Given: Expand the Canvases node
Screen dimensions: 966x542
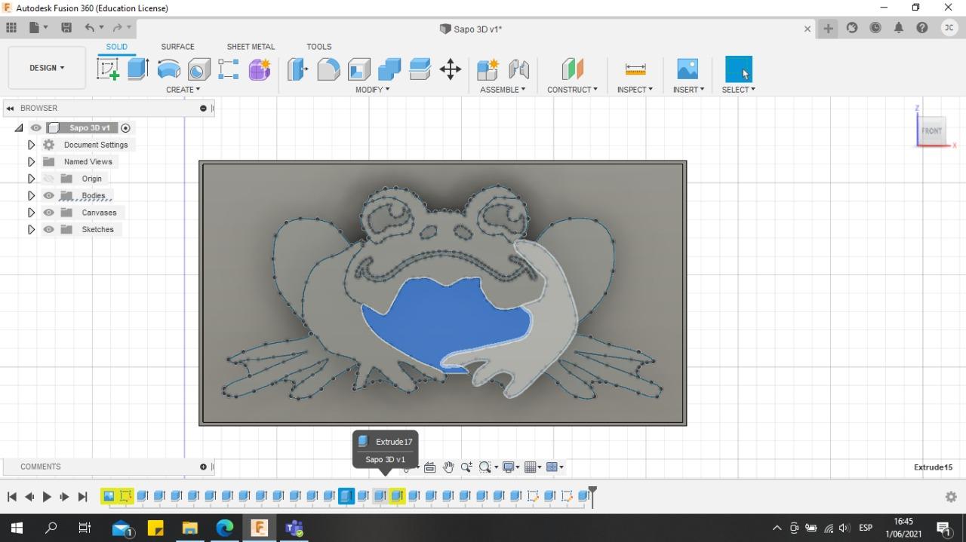Looking at the screenshot, I should [31, 213].
